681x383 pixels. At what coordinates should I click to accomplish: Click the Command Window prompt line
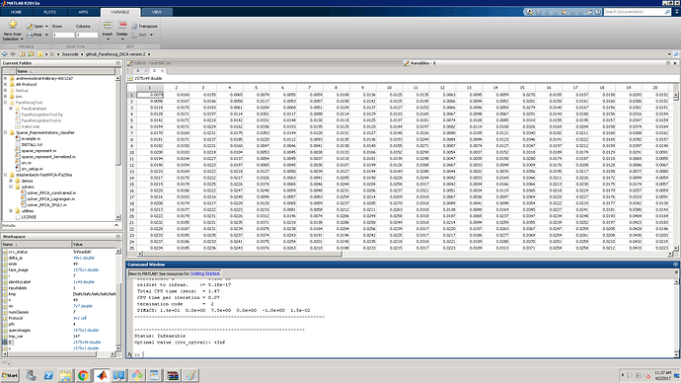tap(404, 354)
